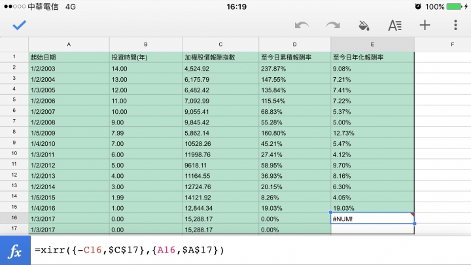Viewport: 471px width, 265px height.
Task: Select column E header
Action: pos(372,44)
